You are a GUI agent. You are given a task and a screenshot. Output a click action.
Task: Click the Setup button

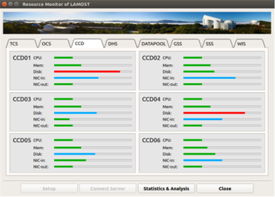[49, 188]
